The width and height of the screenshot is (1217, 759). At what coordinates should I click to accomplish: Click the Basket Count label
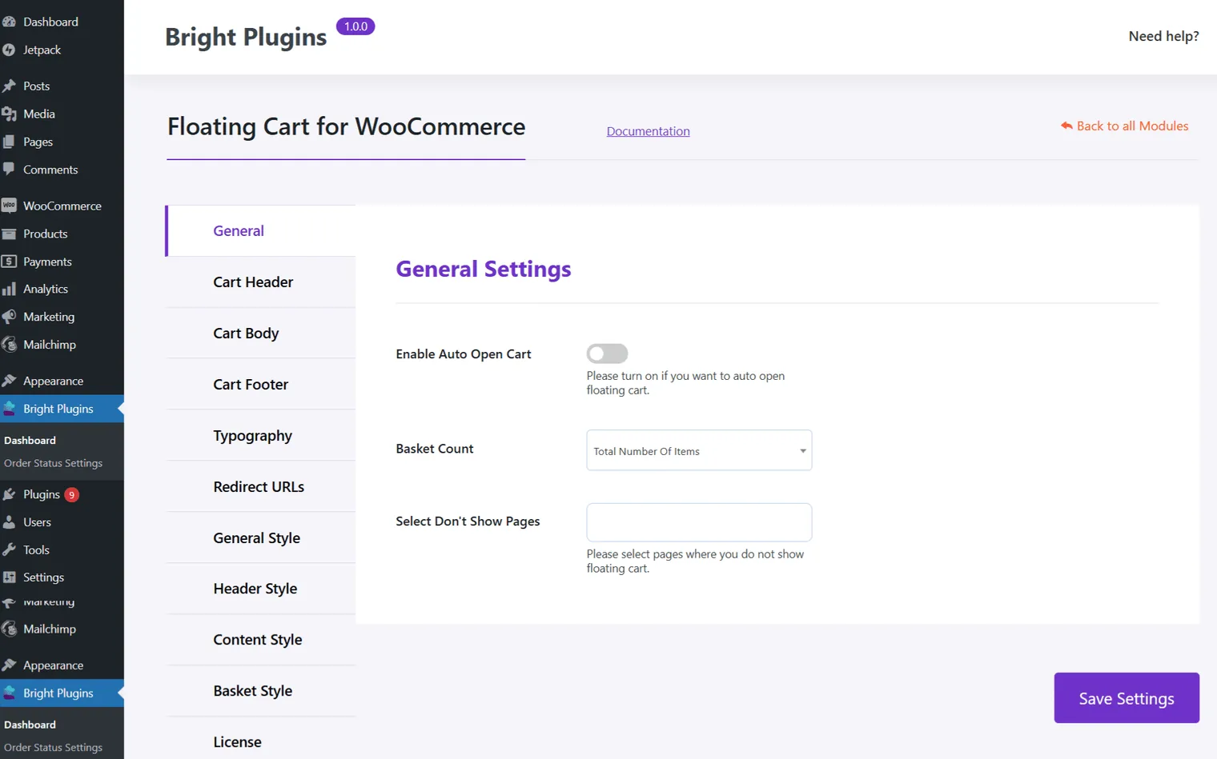point(435,449)
